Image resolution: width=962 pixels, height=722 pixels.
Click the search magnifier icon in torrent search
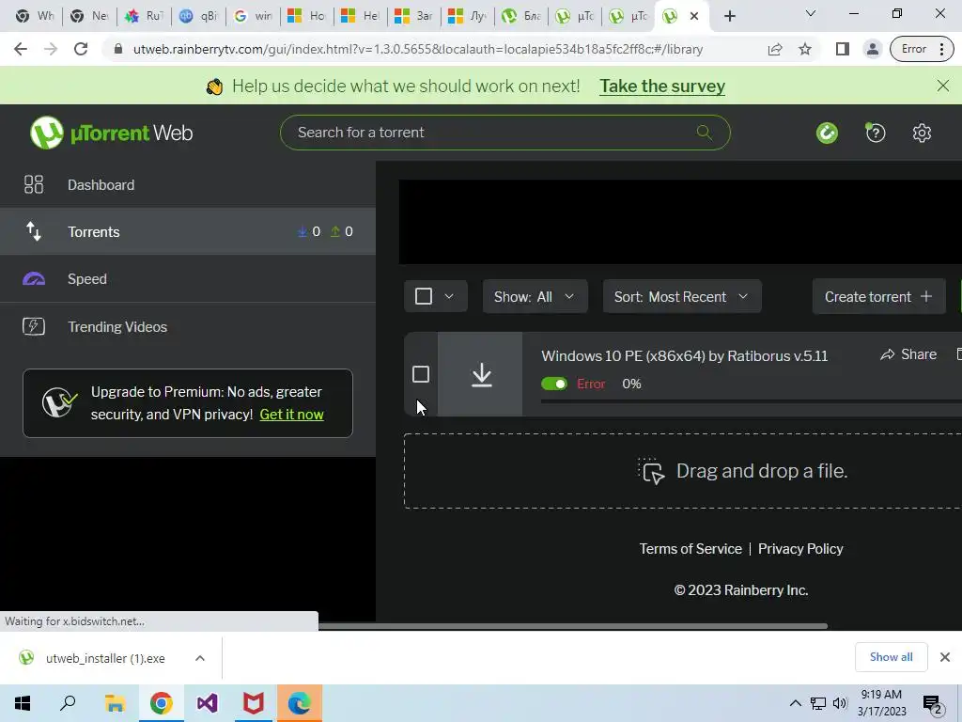[x=704, y=132]
